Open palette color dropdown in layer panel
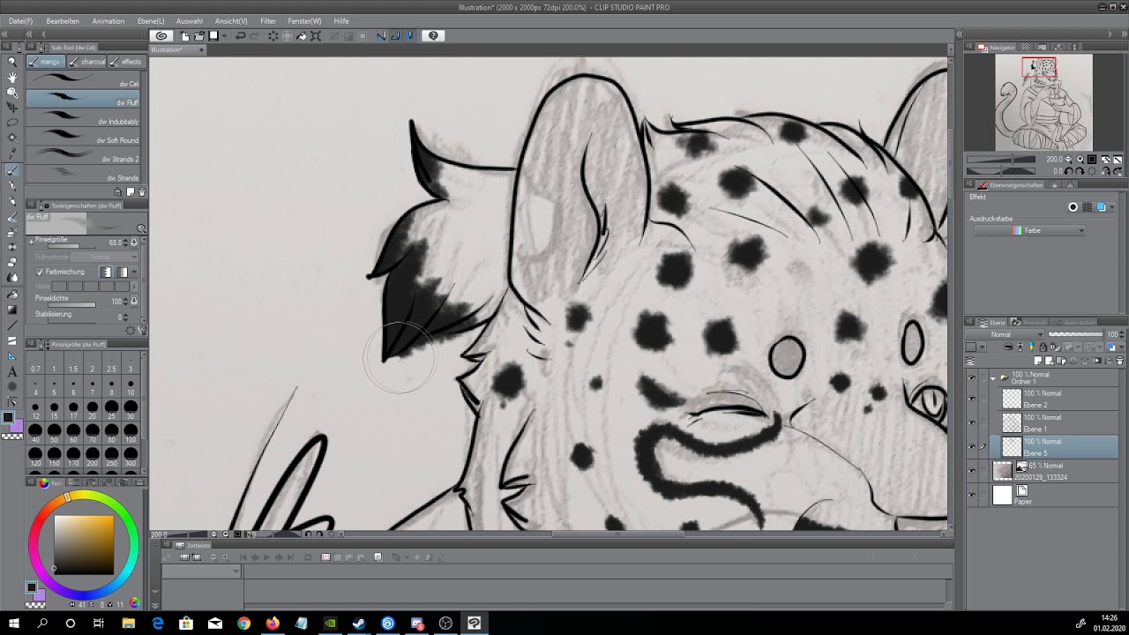This screenshot has height=635, width=1129. 983,347
